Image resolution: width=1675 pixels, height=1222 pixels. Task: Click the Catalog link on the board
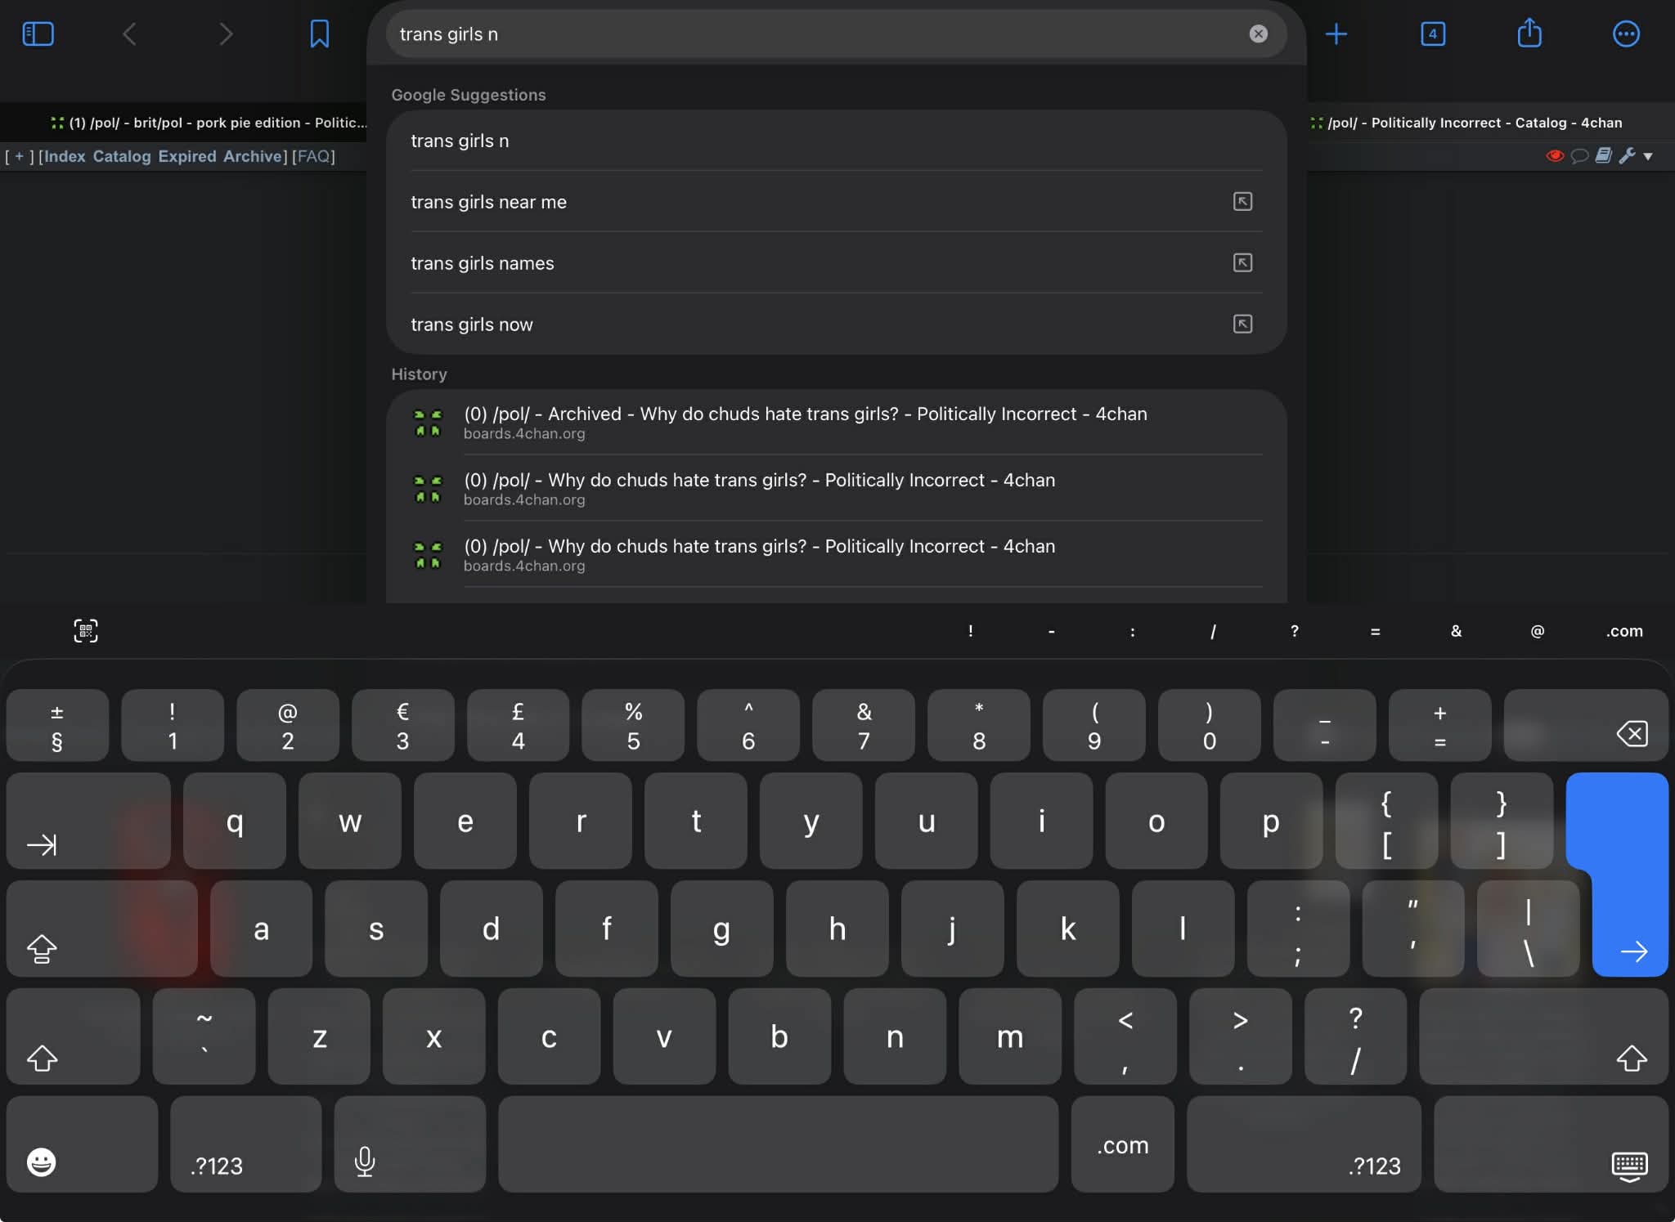121,156
